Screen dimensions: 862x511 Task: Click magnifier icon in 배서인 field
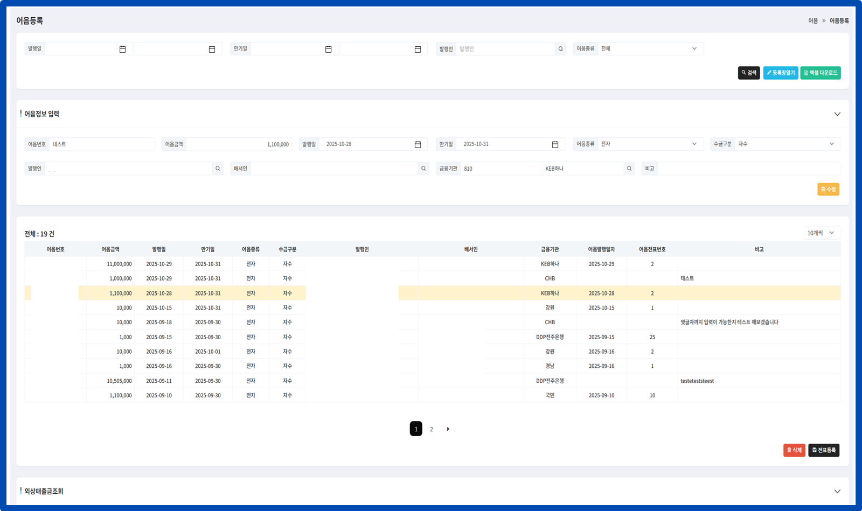(423, 169)
